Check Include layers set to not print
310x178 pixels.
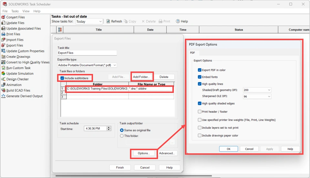(x=200, y=128)
